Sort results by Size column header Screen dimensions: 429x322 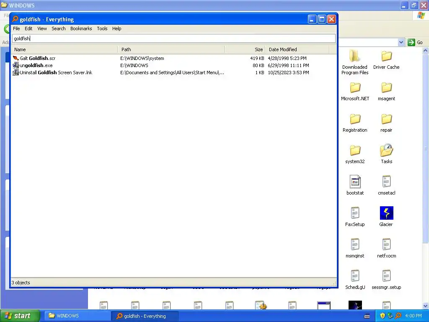pyautogui.click(x=245, y=49)
